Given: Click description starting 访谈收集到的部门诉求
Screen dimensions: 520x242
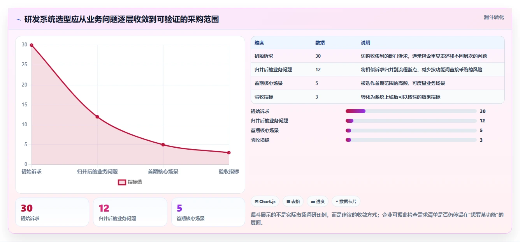Looking at the screenshot, I should click(424, 56).
